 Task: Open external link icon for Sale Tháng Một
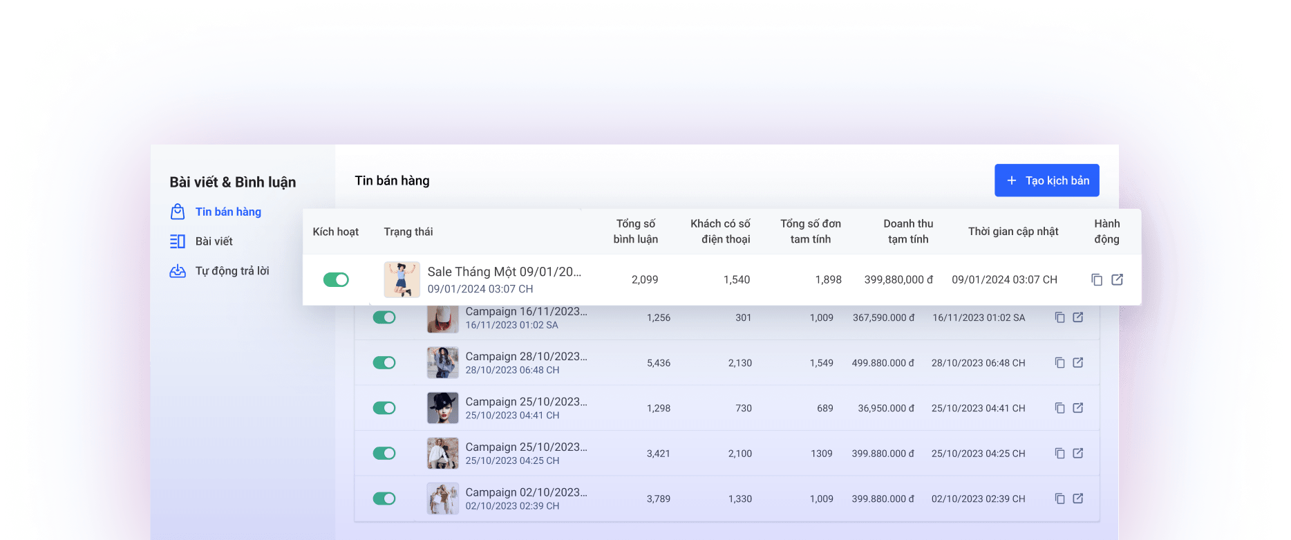click(x=1117, y=279)
